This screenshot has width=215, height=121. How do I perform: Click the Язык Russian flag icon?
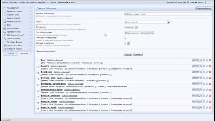tap(196, 2)
